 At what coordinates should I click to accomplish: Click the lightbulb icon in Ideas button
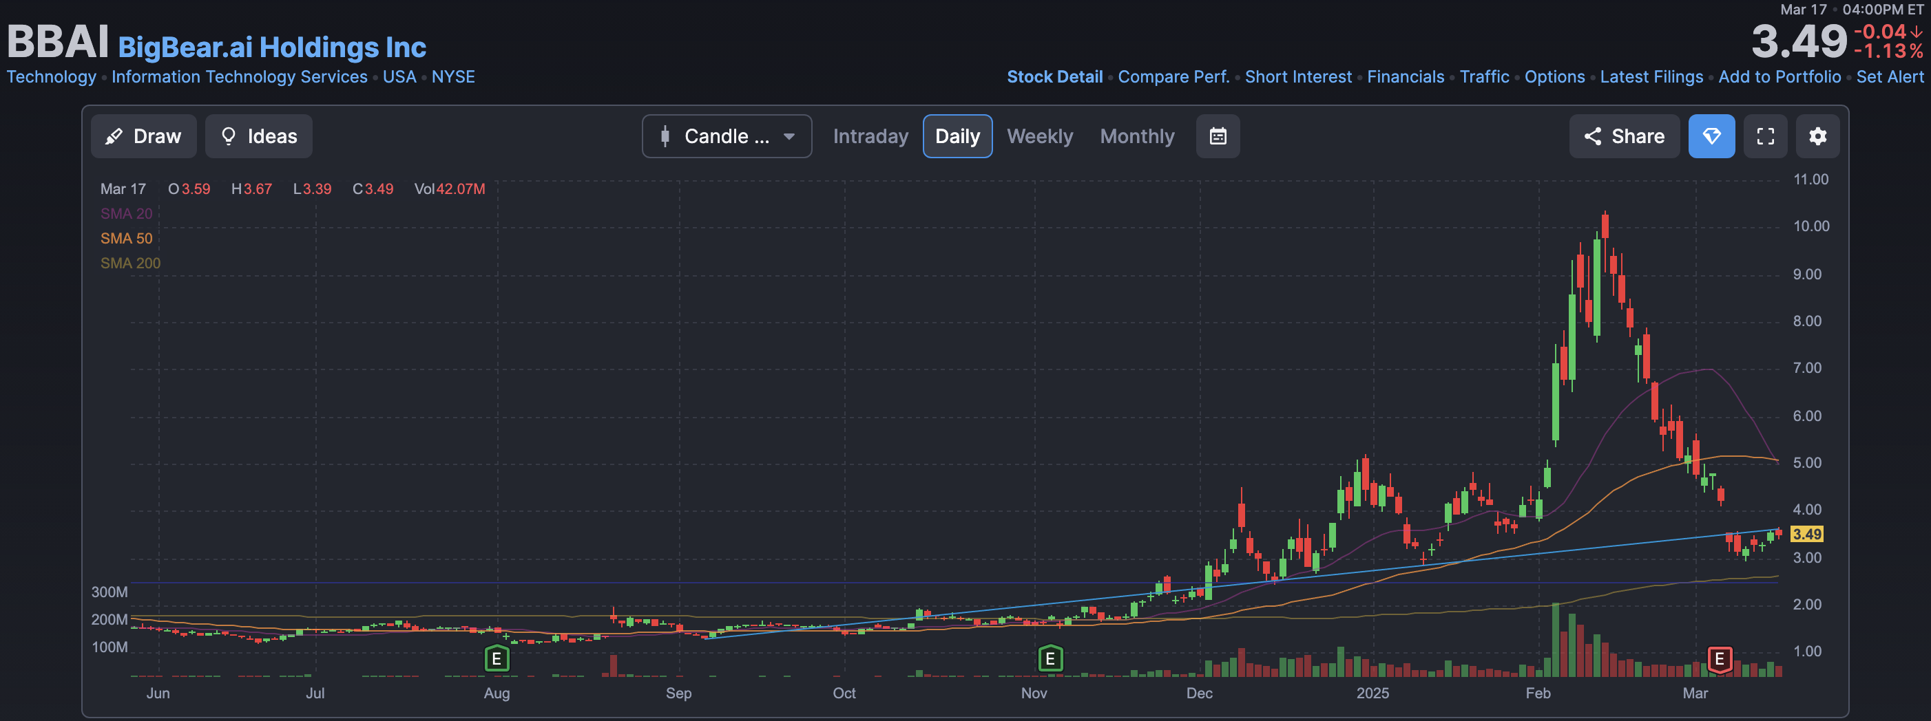(x=229, y=136)
